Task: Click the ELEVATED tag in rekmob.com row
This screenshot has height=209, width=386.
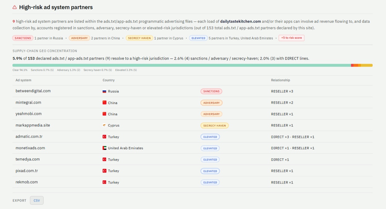Action: 210,182
